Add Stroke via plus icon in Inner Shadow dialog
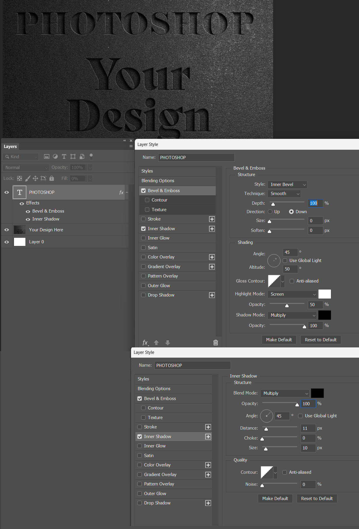359x529 pixels. (x=208, y=427)
